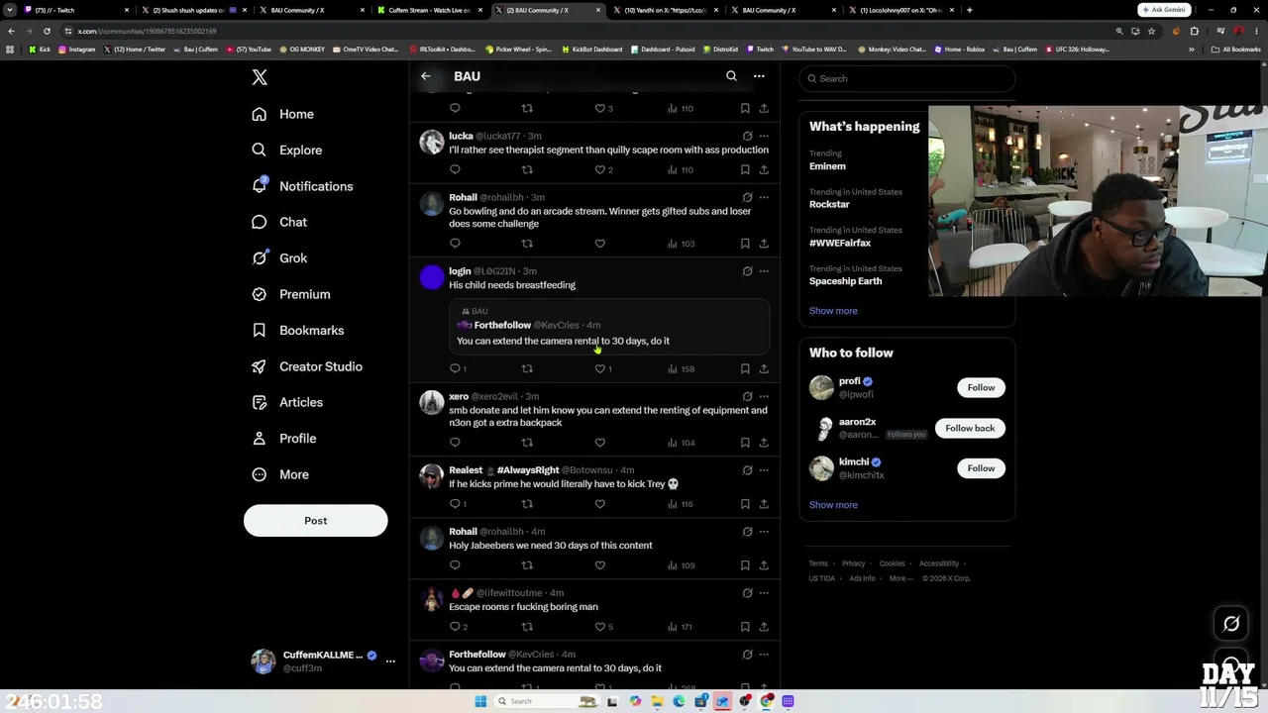Open more options on lucka's post
This screenshot has height=713, width=1268.
pos(764,136)
